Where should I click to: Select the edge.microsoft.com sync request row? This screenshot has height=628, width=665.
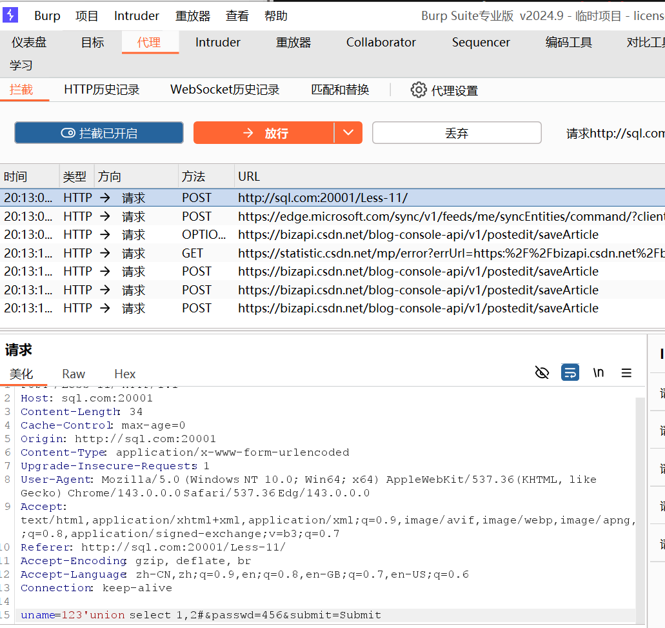tap(333, 216)
